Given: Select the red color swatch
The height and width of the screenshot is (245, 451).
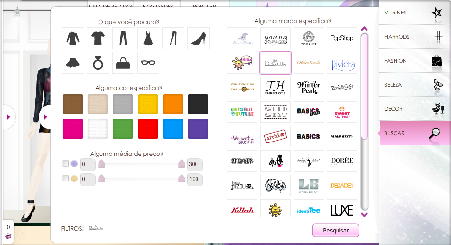Looking at the screenshot, I should 148,129.
